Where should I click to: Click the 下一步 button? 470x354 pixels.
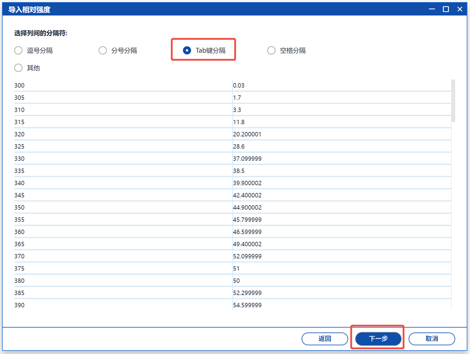[378, 339]
